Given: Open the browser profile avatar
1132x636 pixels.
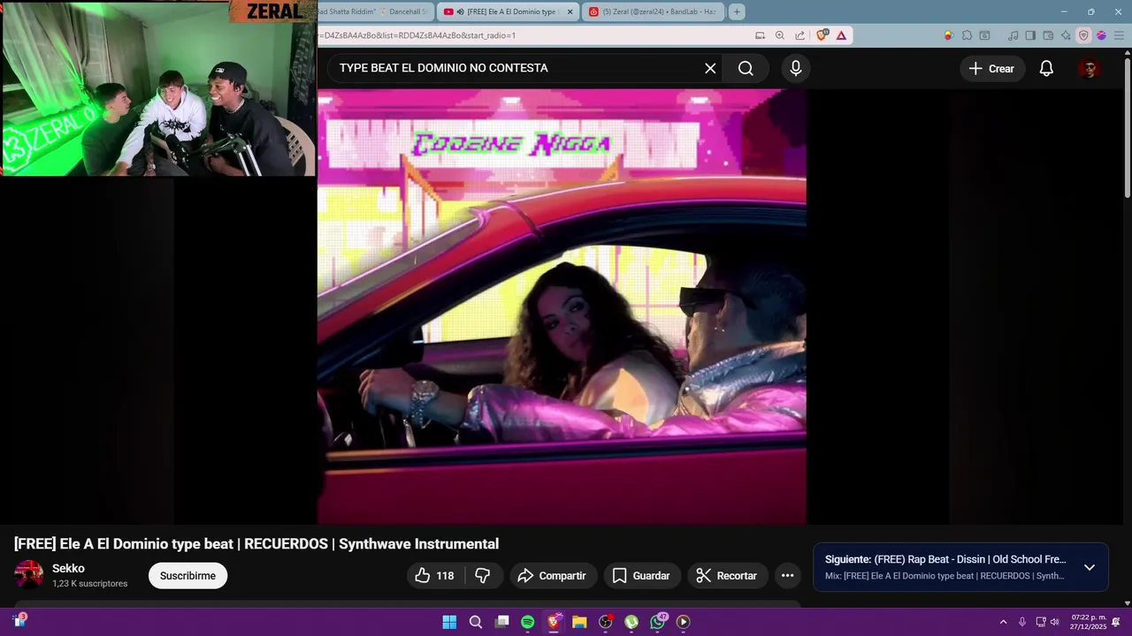Looking at the screenshot, I should (x=1101, y=35).
